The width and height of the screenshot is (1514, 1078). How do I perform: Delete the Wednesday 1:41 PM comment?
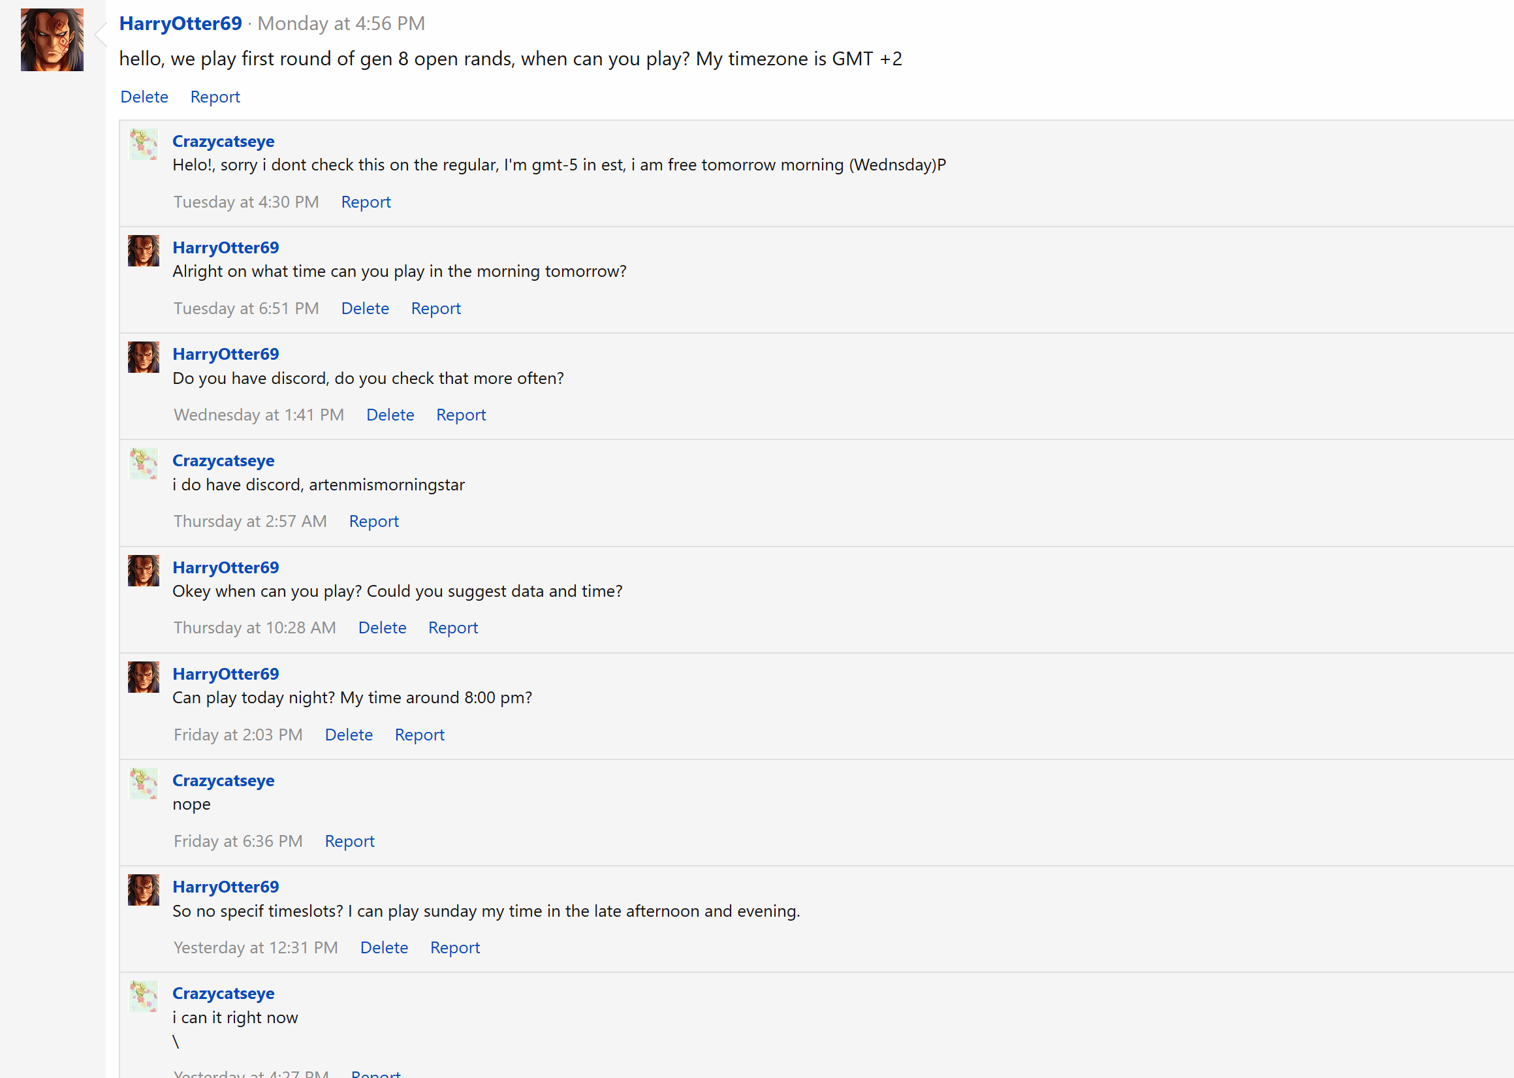(390, 415)
